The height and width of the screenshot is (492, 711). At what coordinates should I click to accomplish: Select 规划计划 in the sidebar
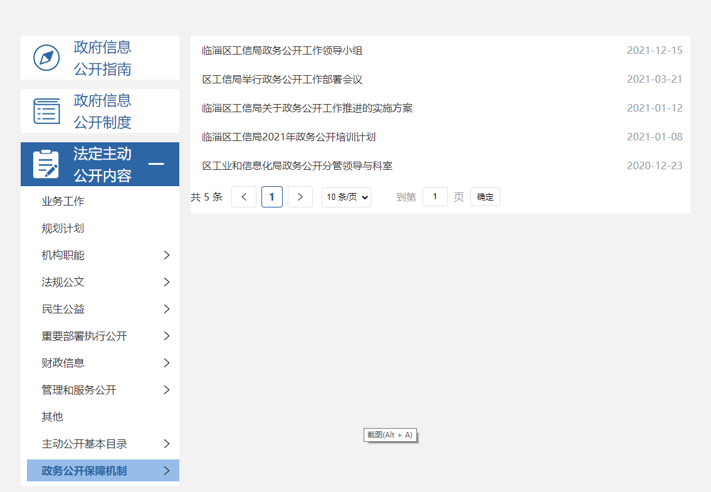click(x=63, y=228)
